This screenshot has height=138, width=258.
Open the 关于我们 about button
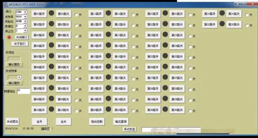pyautogui.click(x=20, y=44)
